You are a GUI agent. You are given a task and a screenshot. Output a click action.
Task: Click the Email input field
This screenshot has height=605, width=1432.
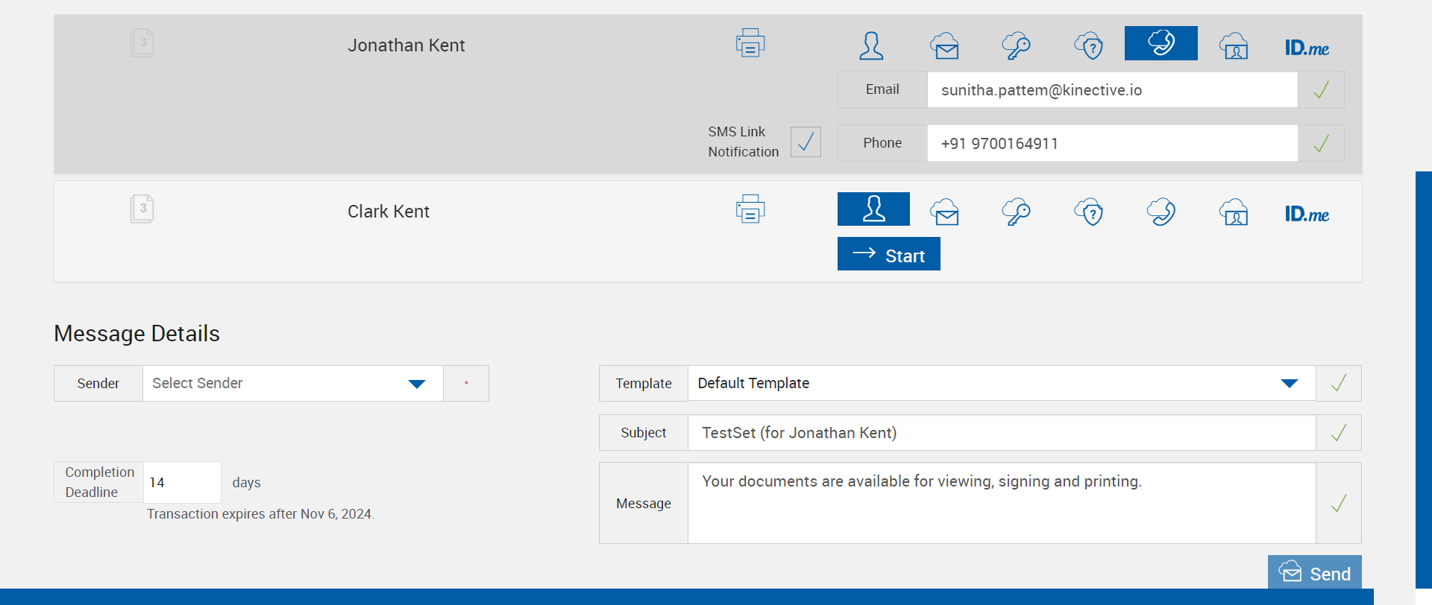(1111, 90)
